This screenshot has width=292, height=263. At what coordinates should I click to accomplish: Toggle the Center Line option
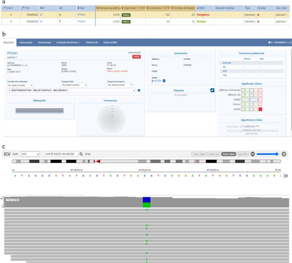pyautogui.click(x=214, y=154)
